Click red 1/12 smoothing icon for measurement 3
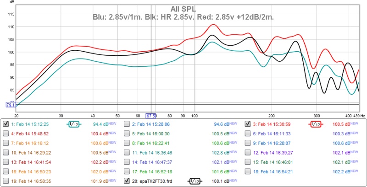Viewport: 367px width, 187px height. [316, 124]
